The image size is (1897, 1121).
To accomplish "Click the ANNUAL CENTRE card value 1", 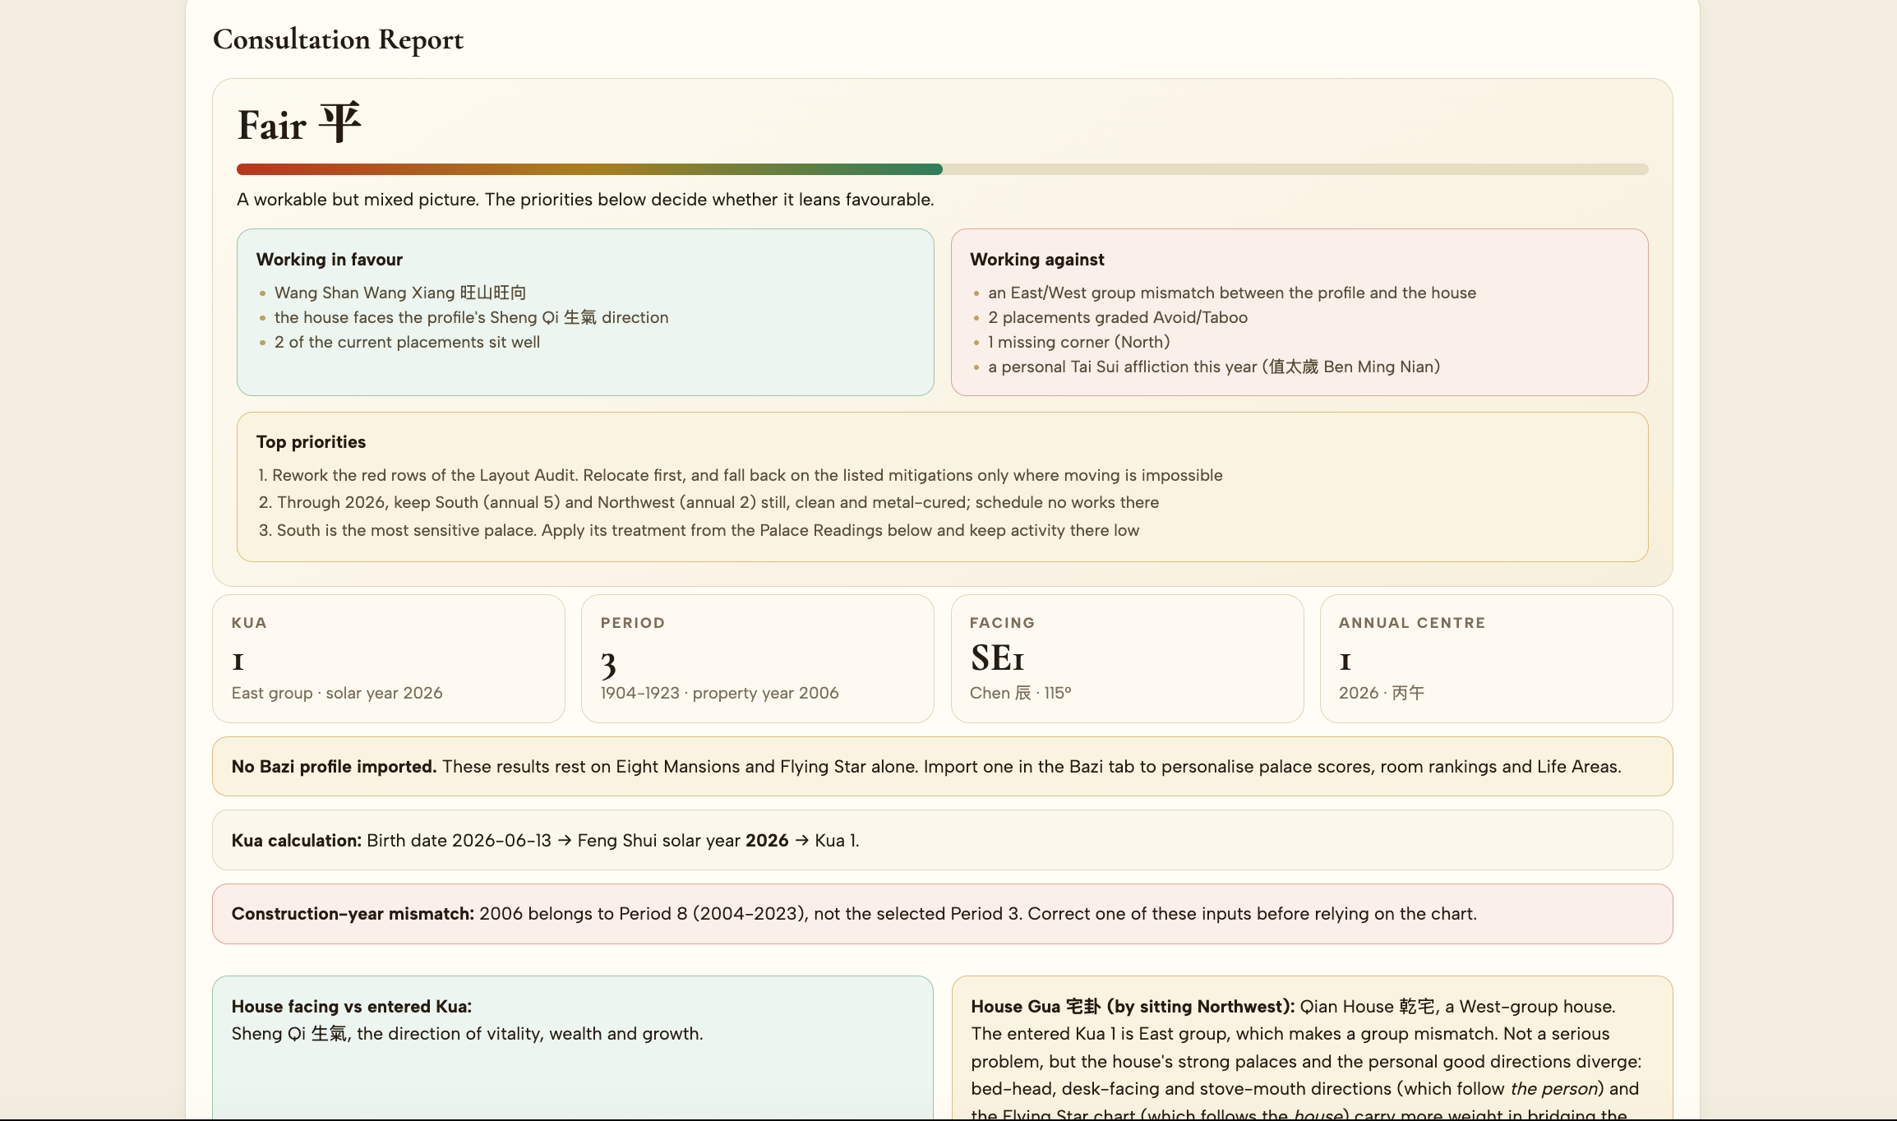I will tap(1345, 660).
